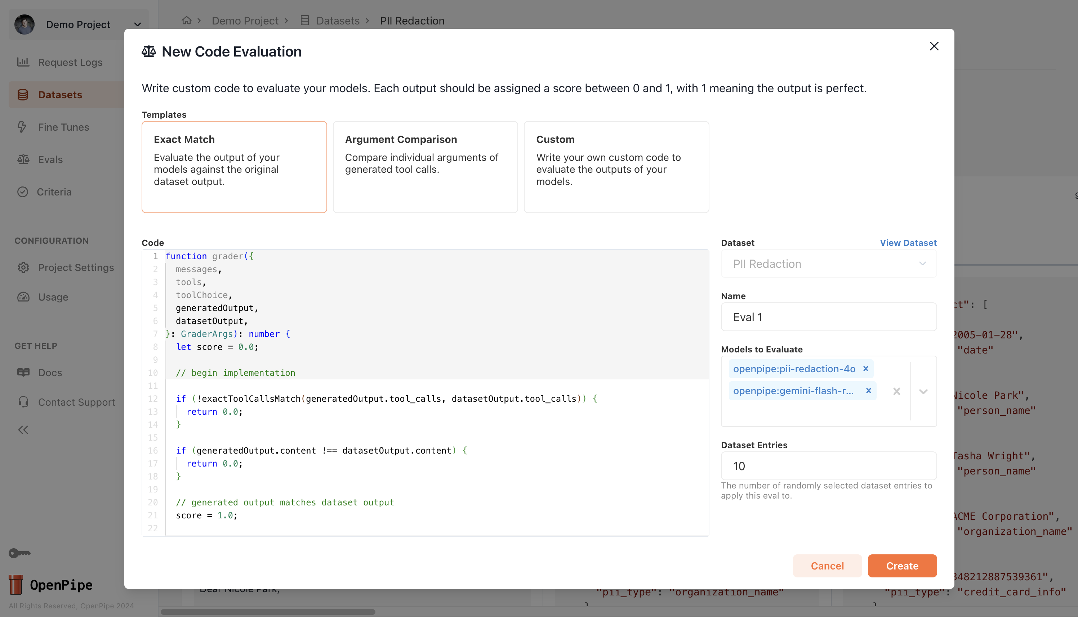Screen dimensions: 1078x617
Task: Select the Argument Comparison template
Action: [425, 167]
